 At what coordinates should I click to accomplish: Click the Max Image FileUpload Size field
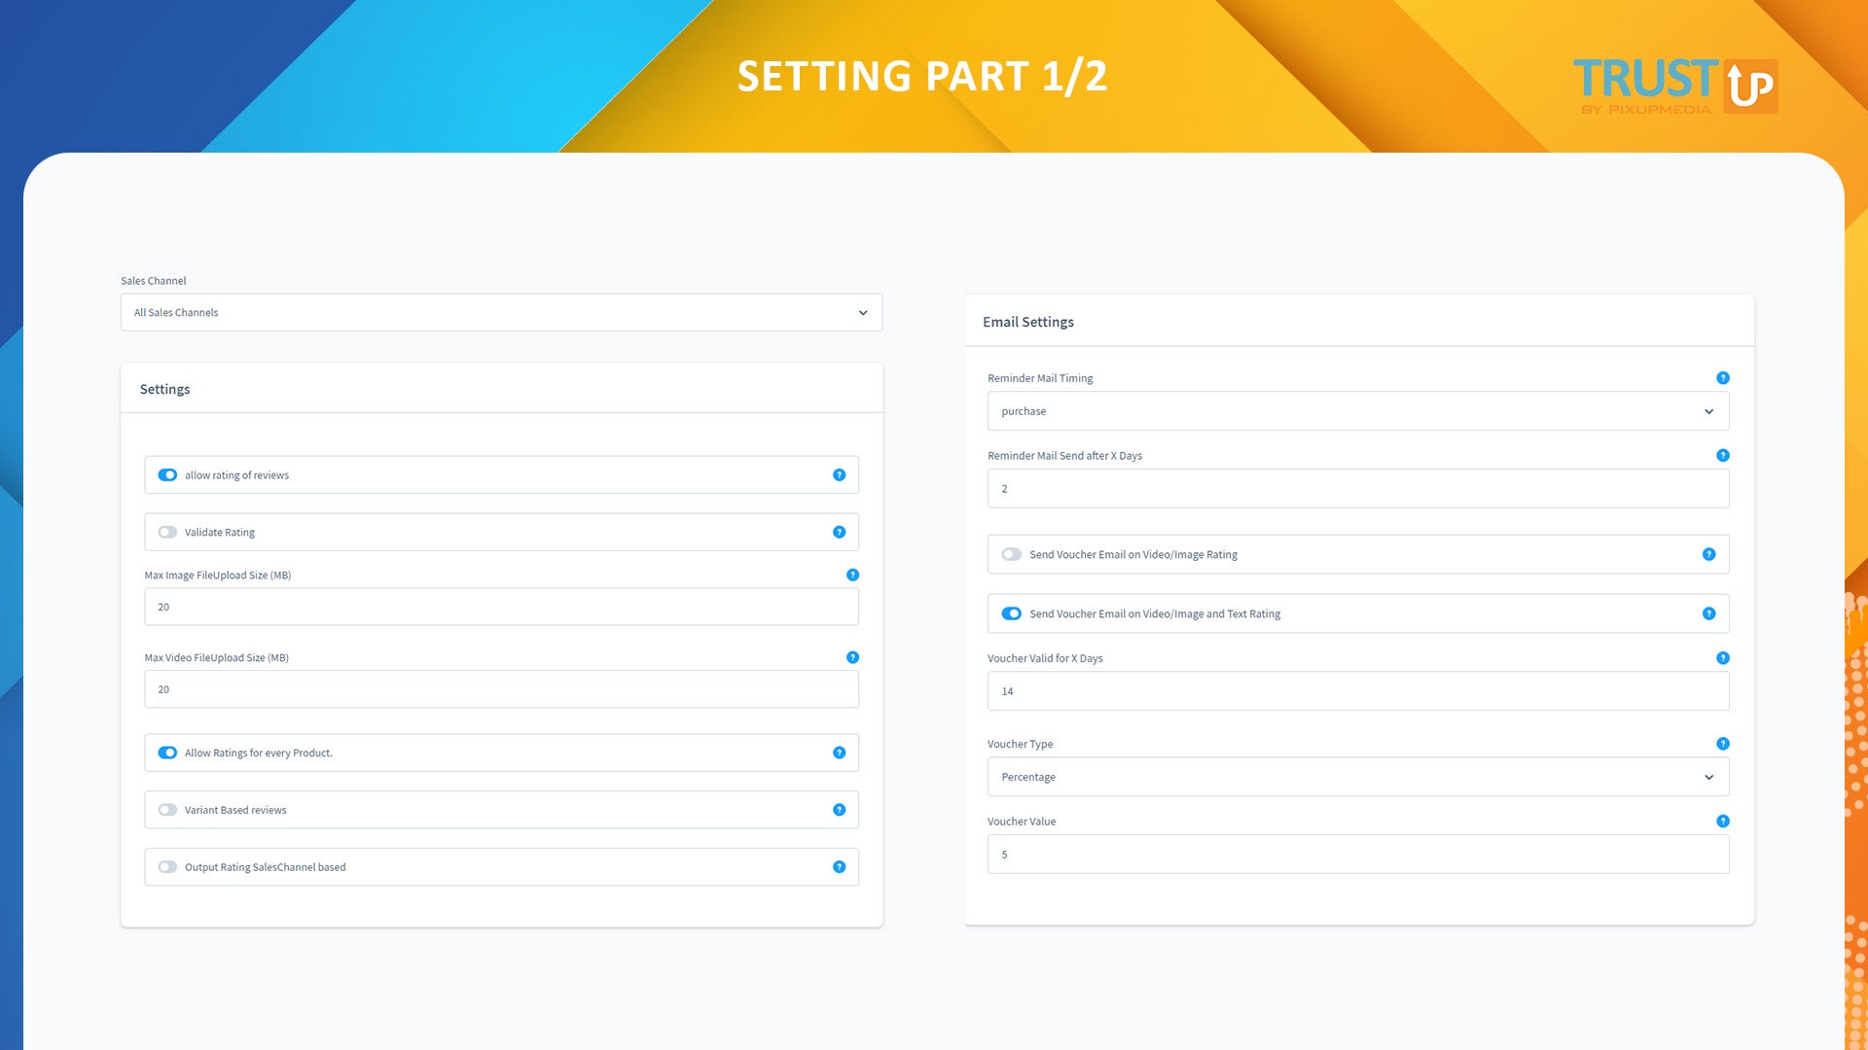pos(501,607)
